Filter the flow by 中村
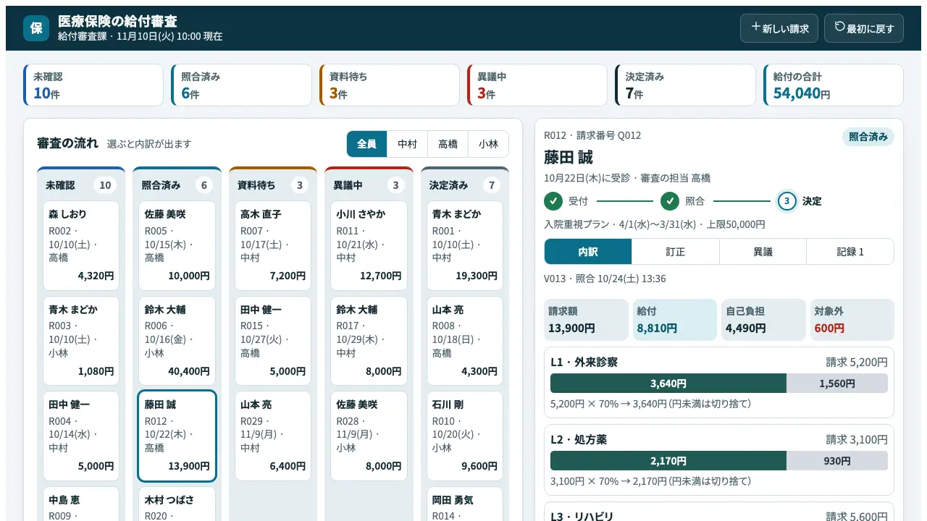 [408, 144]
